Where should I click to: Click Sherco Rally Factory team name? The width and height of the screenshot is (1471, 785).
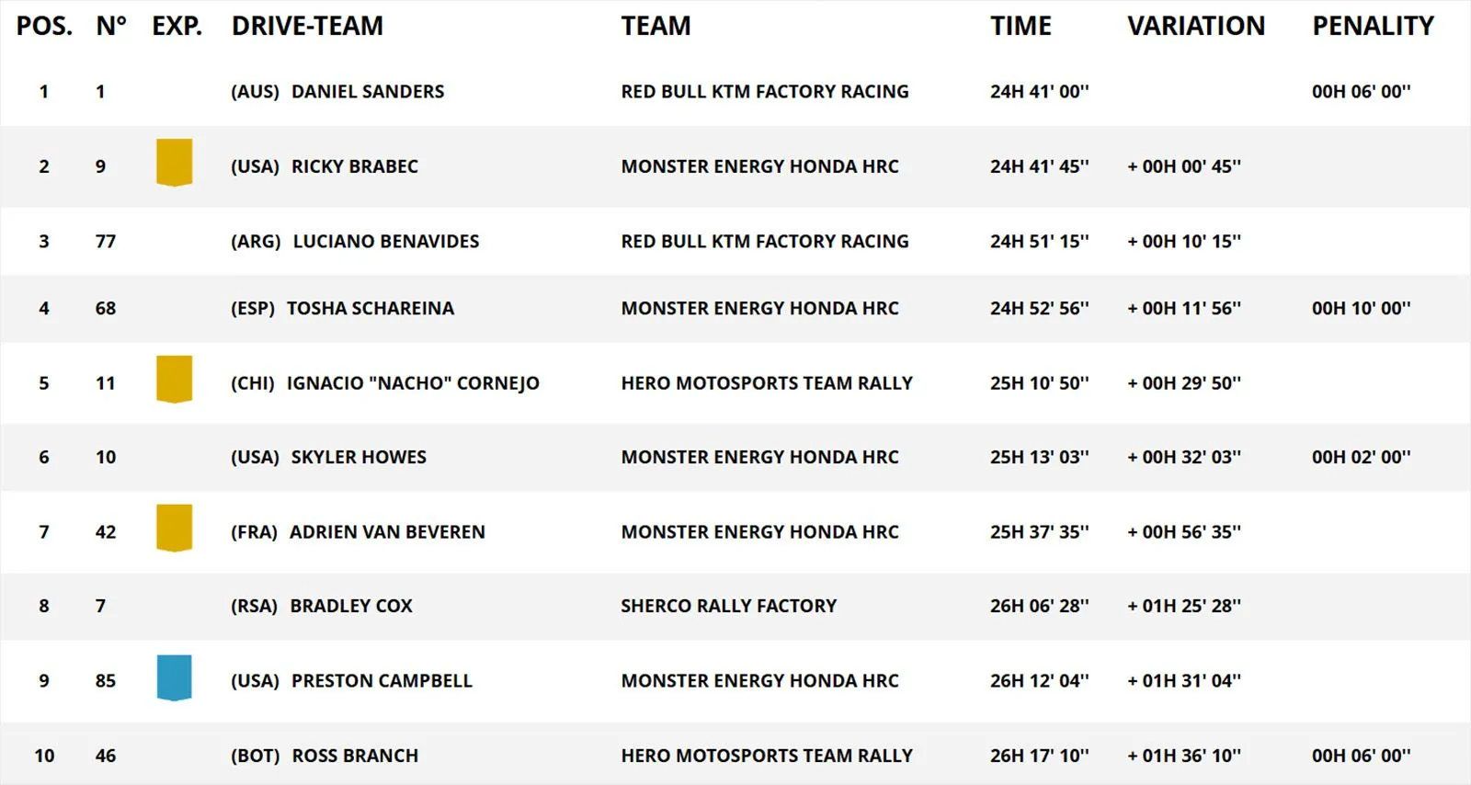point(728,607)
